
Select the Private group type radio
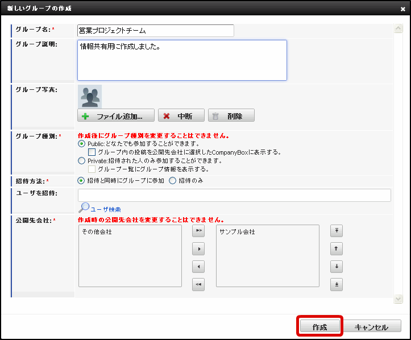point(81,160)
